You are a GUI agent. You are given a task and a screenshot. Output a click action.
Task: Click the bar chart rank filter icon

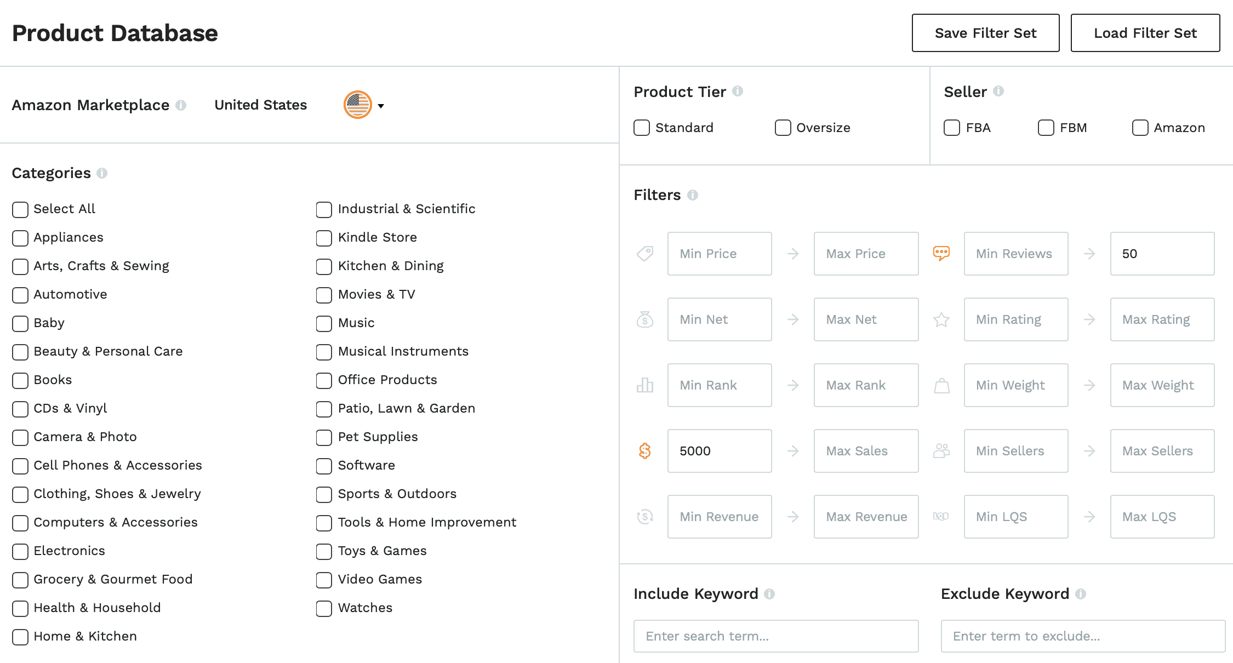click(x=646, y=385)
